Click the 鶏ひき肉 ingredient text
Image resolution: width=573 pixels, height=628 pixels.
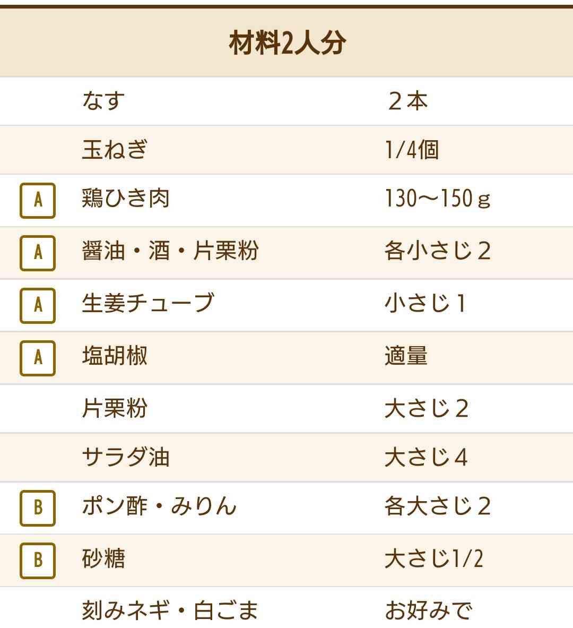tap(126, 198)
